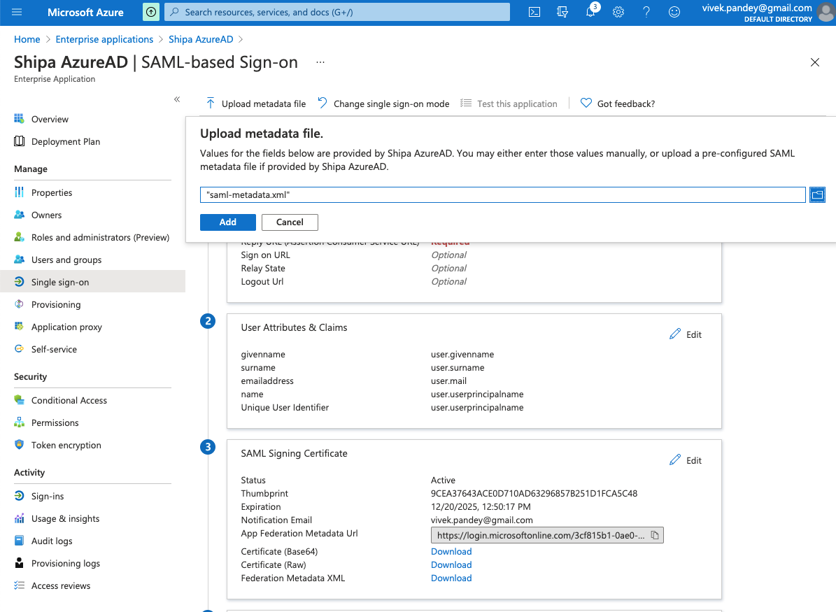Click the Overview sidebar icon
Viewport: 836px width, 612px height.
[19, 118]
